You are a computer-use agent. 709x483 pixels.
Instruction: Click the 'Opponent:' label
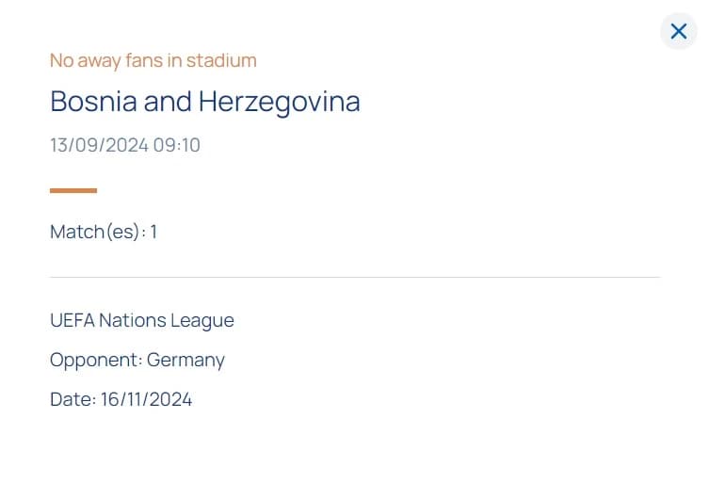[96, 361]
